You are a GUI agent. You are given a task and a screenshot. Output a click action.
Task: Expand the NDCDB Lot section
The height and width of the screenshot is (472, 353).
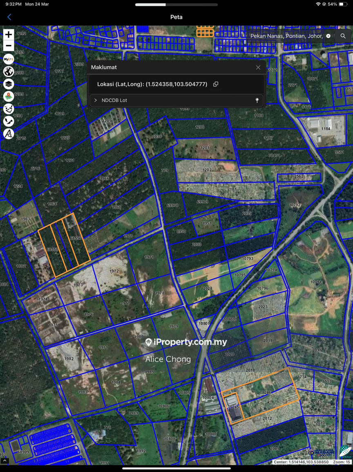click(96, 100)
